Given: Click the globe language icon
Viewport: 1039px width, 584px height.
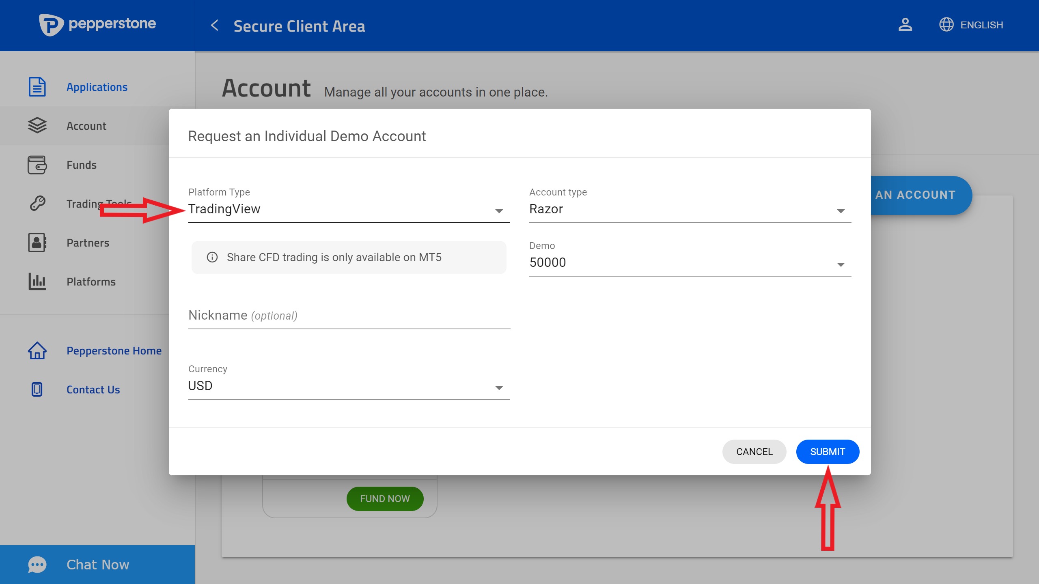Looking at the screenshot, I should (x=946, y=25).
